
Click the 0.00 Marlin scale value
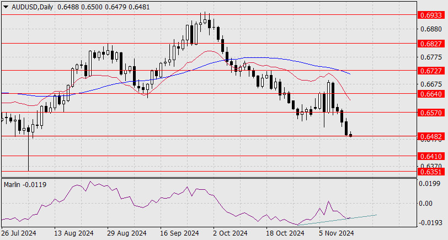[x=425, y=204]
